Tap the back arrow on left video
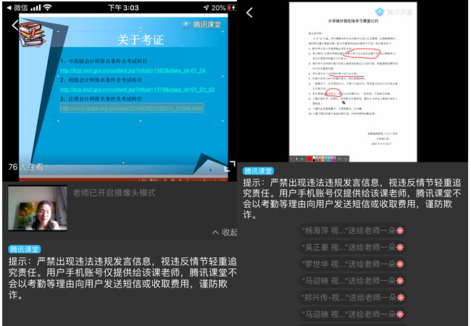This screenshot has width=471, height=326. [x=15, y=26]
